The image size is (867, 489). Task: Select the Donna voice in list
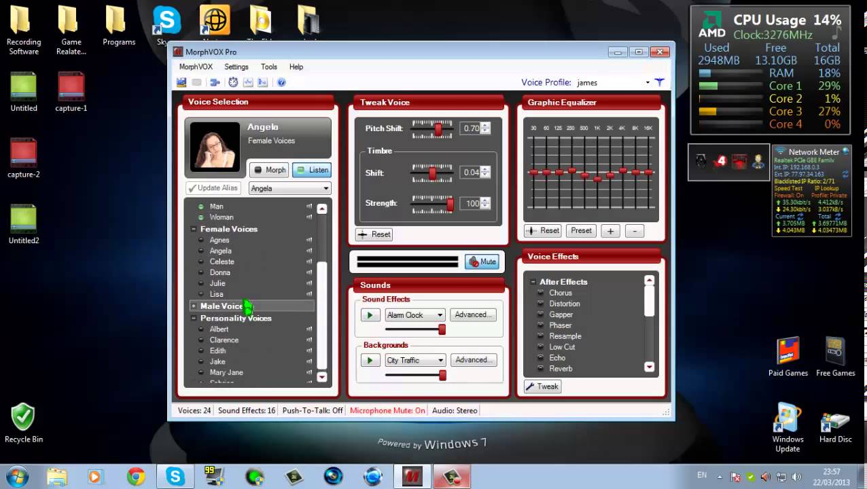[219, 272]
